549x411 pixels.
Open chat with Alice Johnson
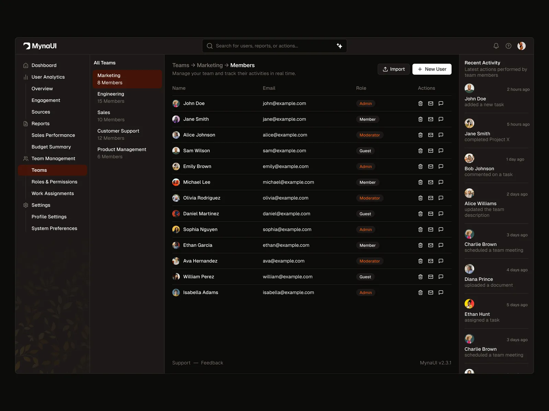point(441,135)
